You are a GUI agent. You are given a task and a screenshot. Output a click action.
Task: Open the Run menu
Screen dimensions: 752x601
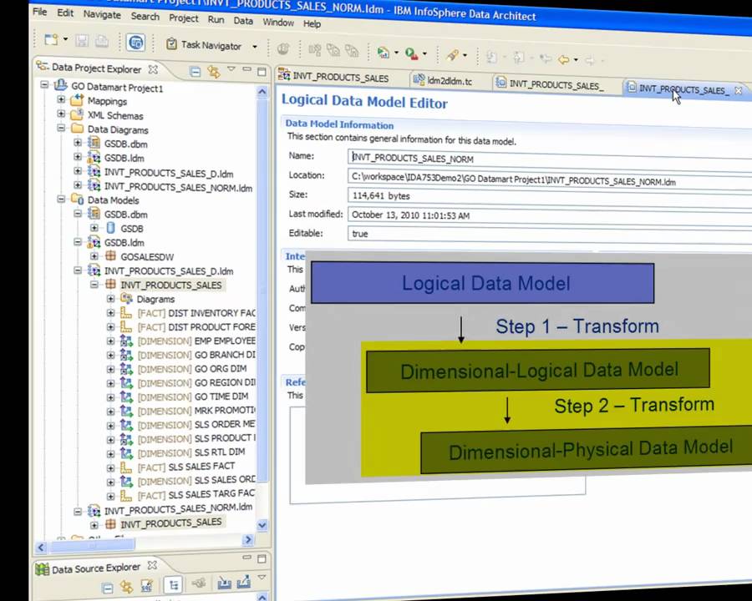pyautogui.click(x=216, y=20)
